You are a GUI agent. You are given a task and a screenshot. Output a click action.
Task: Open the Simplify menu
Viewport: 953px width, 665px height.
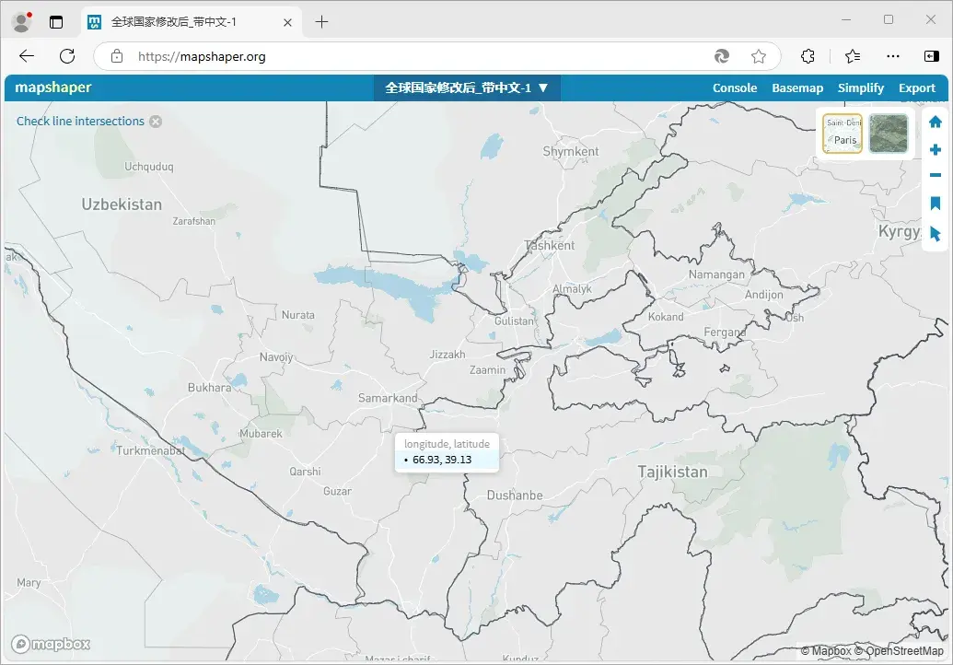860,87
